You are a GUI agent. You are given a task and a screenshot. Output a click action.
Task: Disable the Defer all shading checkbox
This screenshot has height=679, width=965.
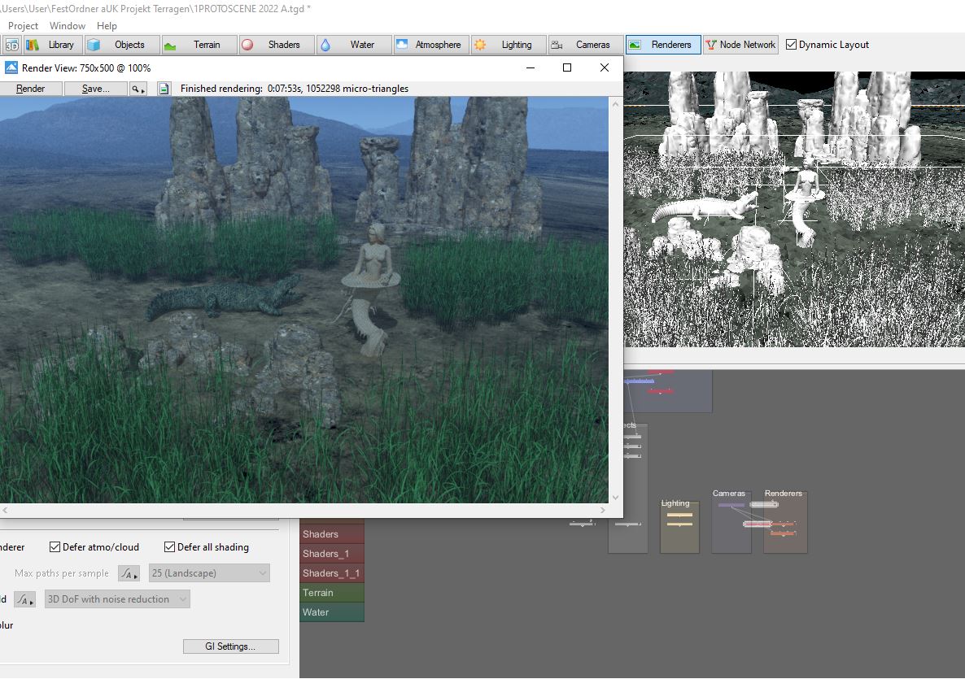click(170, 547)
